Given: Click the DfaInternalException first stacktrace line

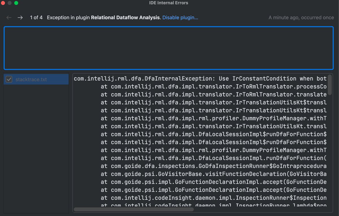Looking at the screenshot, I should coord(200,79).
